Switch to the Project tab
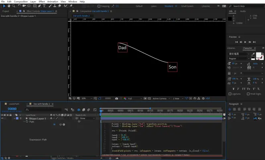265x160 pixels. [x=6, y=11]
